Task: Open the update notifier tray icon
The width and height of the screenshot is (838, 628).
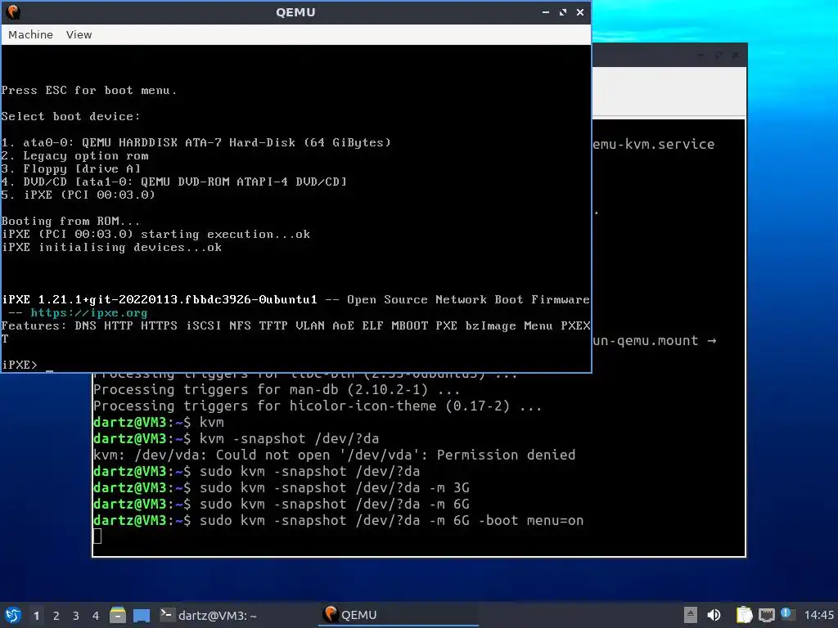Action: click(786, 613)
